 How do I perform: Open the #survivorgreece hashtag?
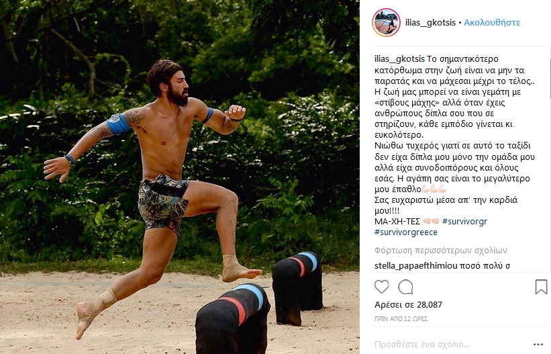(x=406, y=232)
